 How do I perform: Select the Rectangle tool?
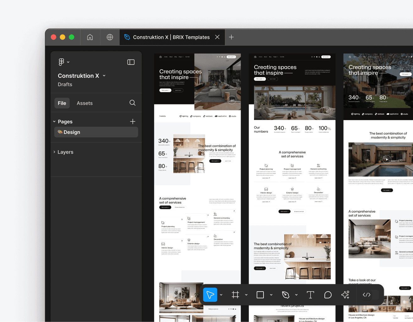[260, 295]
